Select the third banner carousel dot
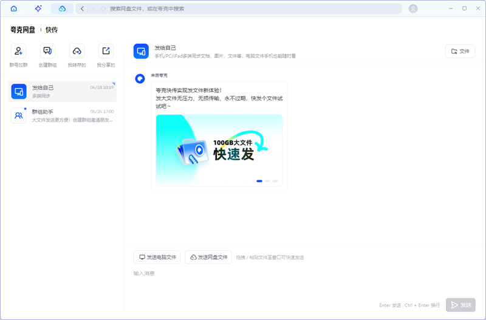Viewport: 486px width, 320px height. 275,181
